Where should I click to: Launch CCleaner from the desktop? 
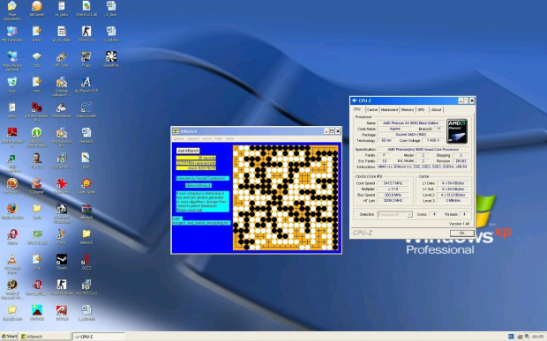[x=37, y=186]
